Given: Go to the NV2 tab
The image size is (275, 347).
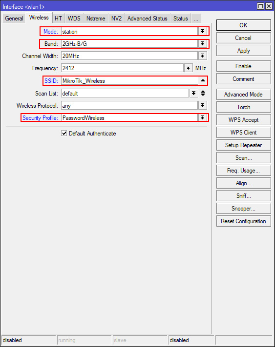Looking at the screenshot, I should (x=116, y=19).
